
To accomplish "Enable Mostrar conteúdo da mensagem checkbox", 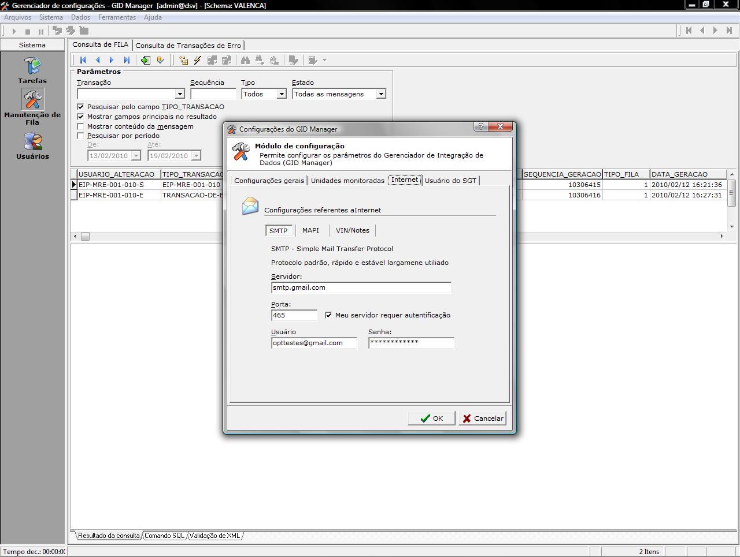I will [81, 126].
